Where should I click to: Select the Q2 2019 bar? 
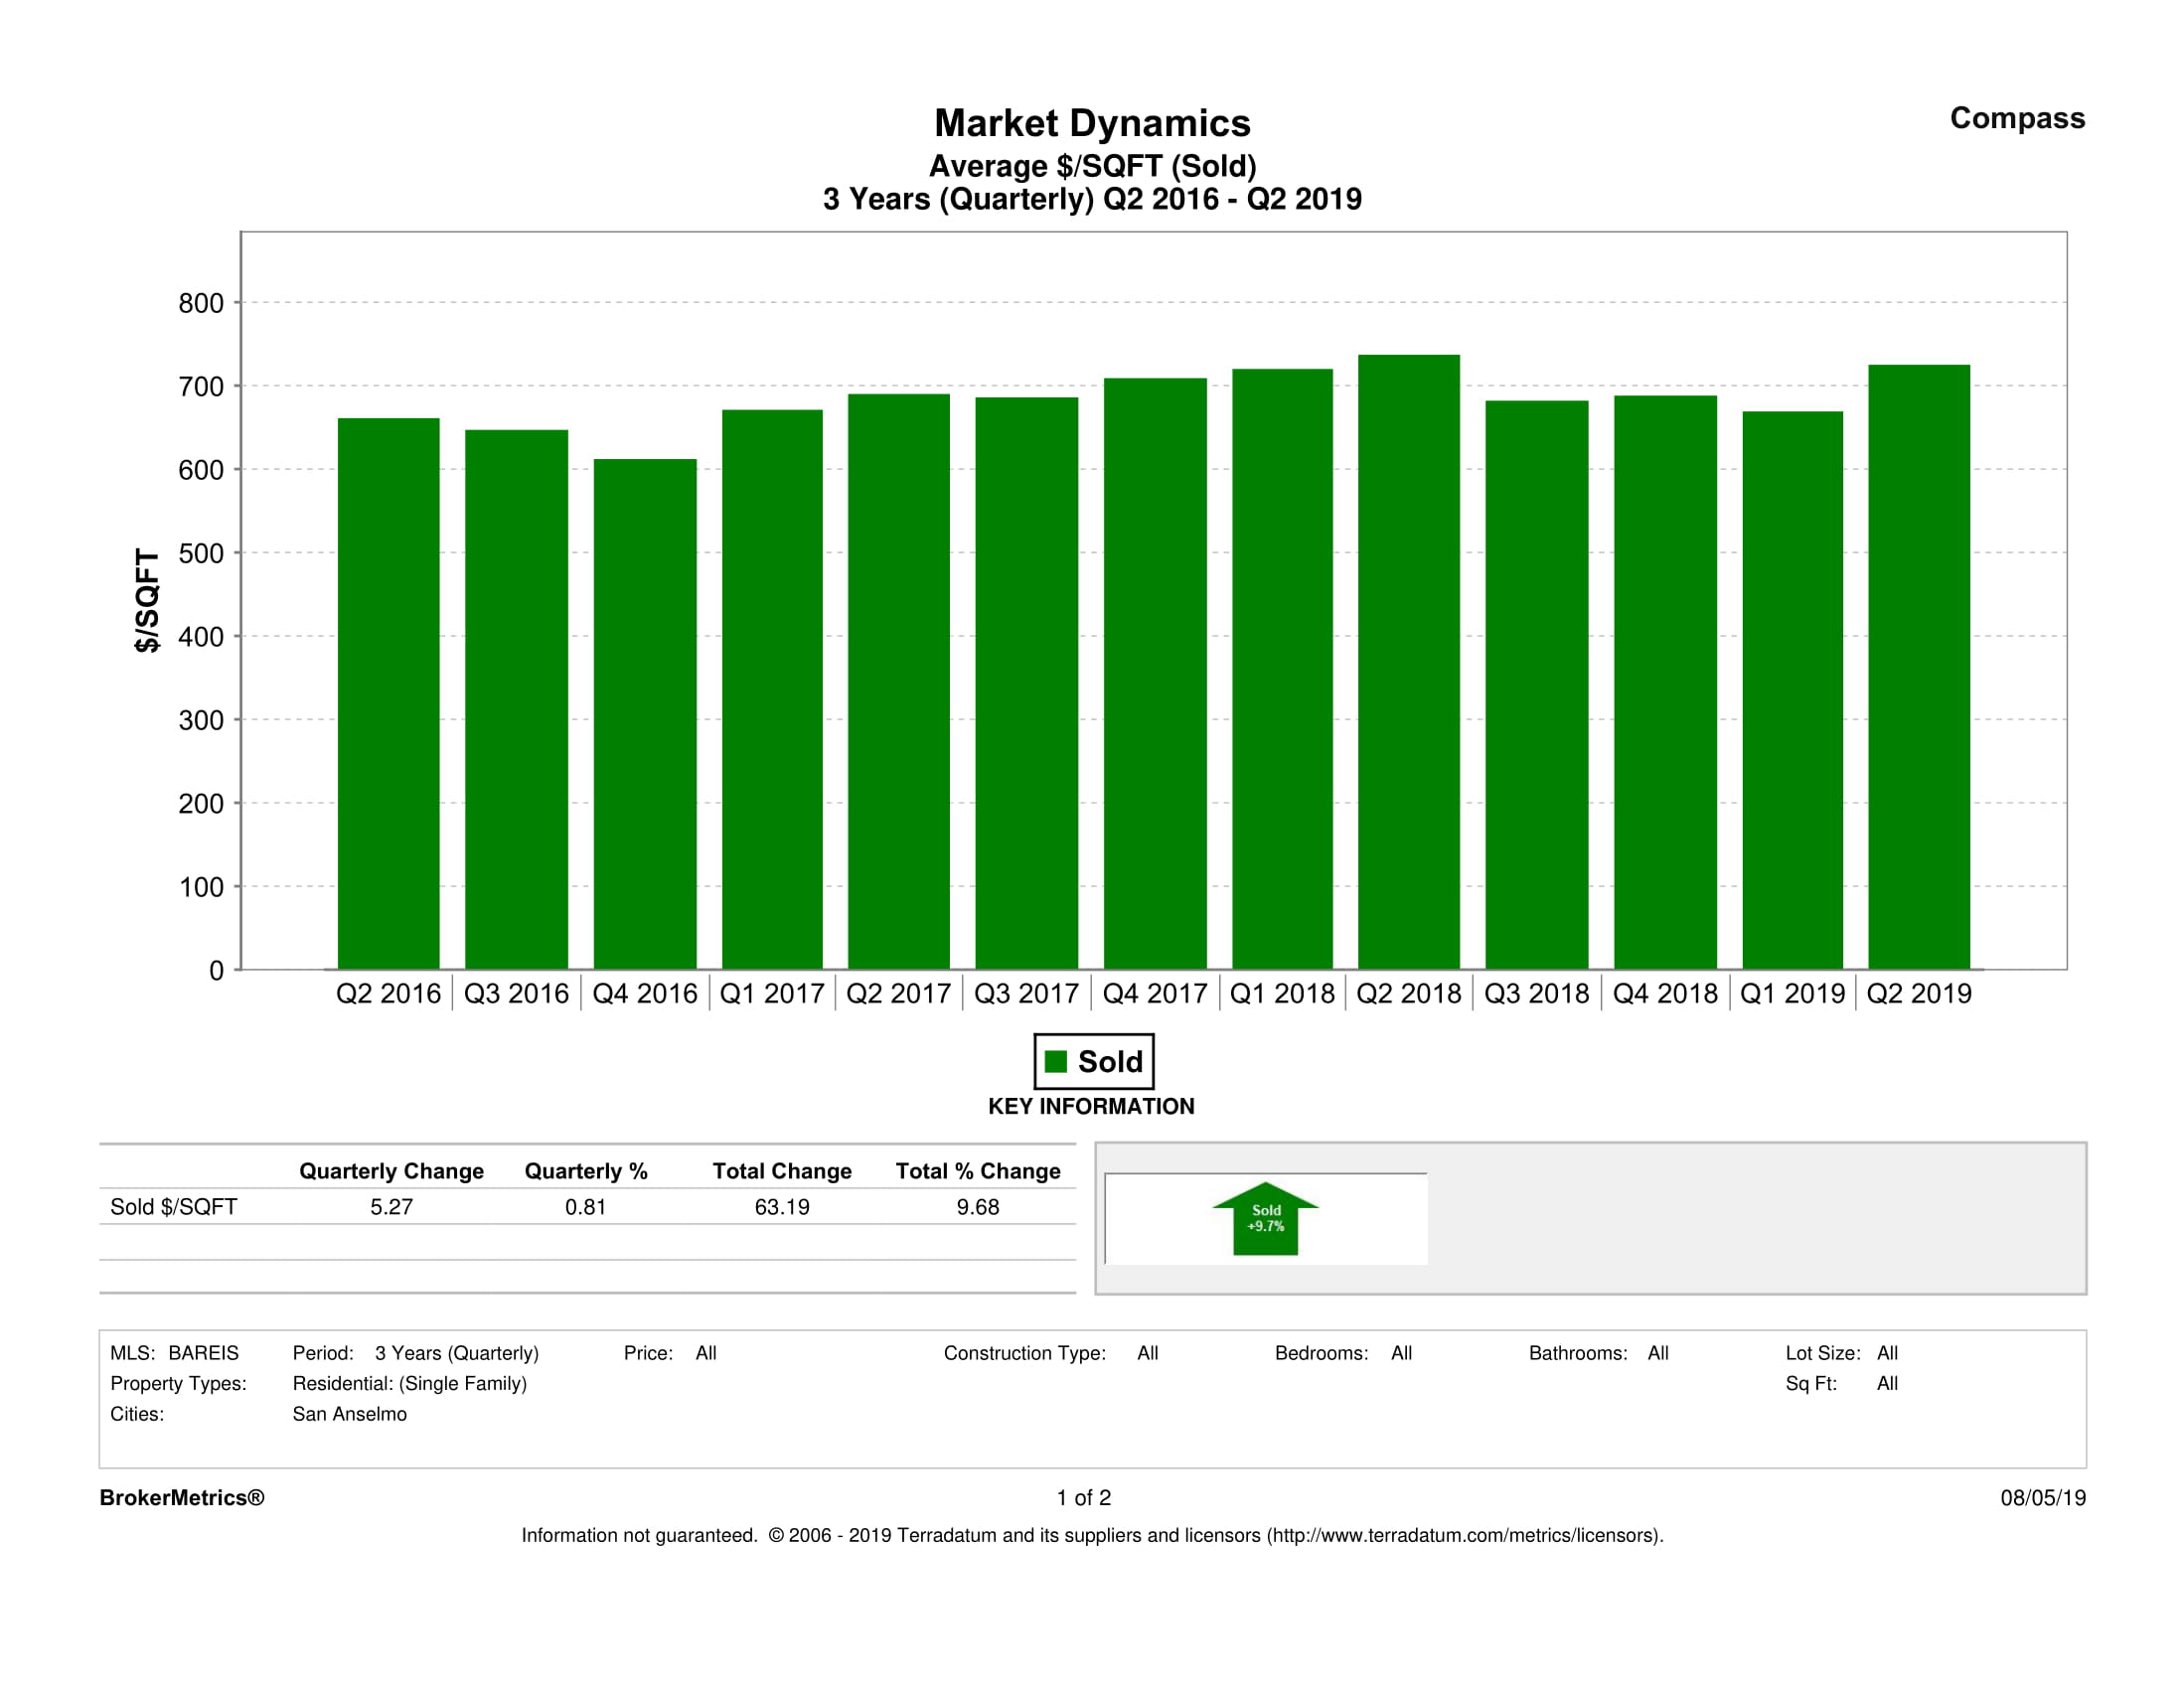click(1918, 667)
